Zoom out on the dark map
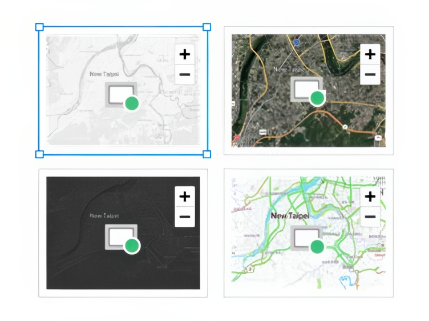The image size is (429, 321). coord(184,216)
